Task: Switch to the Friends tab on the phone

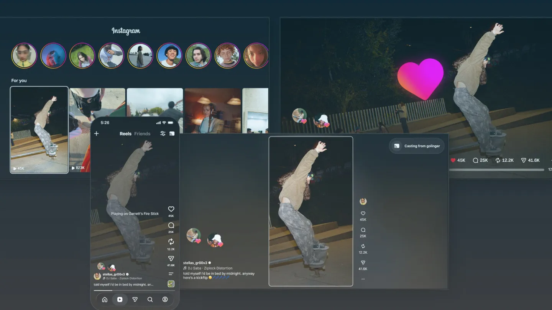Action: coord(142,134)
